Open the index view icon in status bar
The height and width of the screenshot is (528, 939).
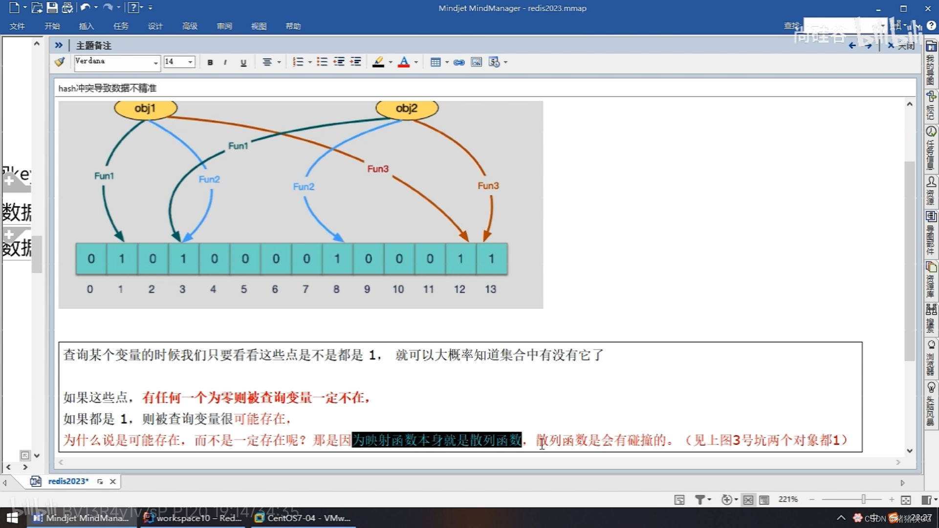pos(679,500)
